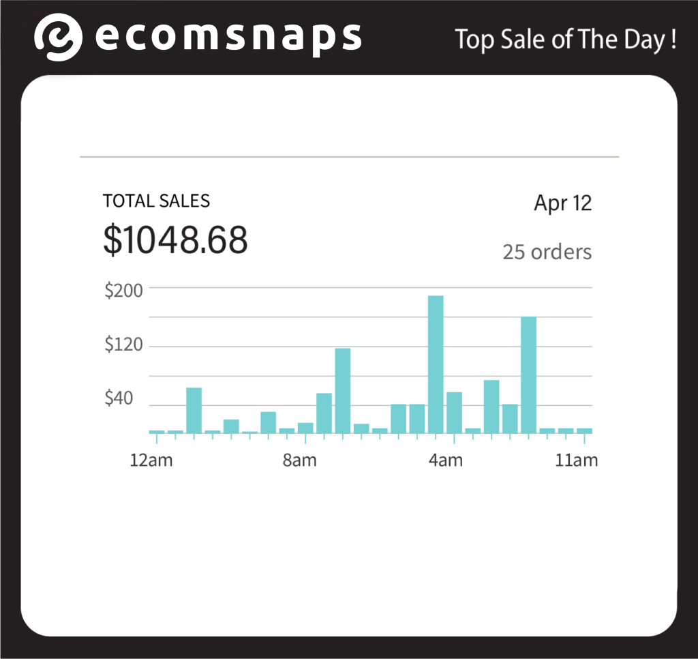This screenshot has width=698, height=659.
Task: Select the 11am x-axis label
Action: 577,460
